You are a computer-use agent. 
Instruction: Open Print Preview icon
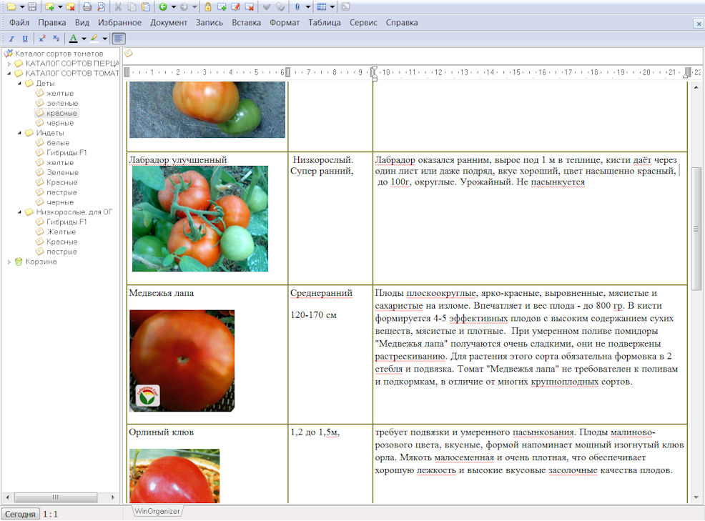[x=101, y=6]
